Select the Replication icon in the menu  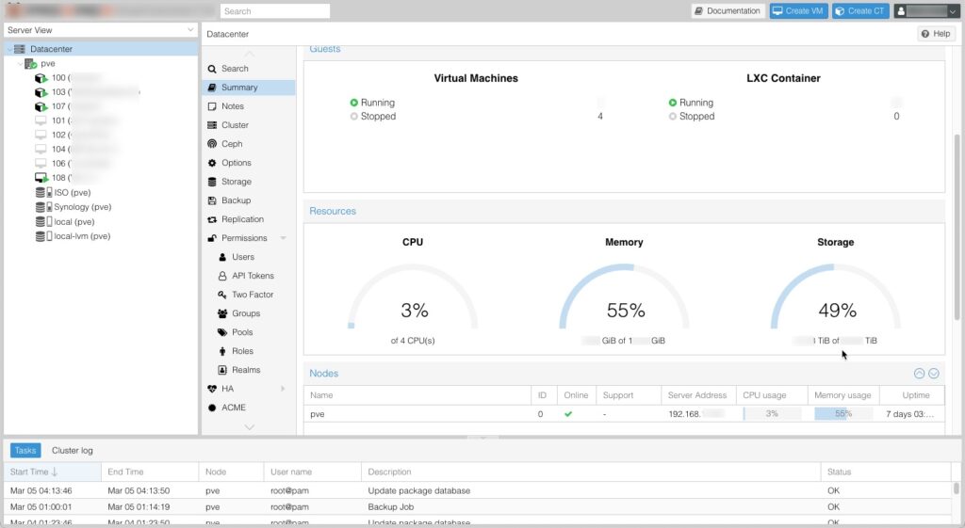(x=212, y=219)
